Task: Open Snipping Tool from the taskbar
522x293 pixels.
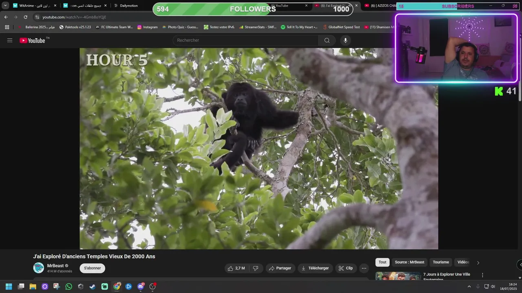Action: pos(57,286)
